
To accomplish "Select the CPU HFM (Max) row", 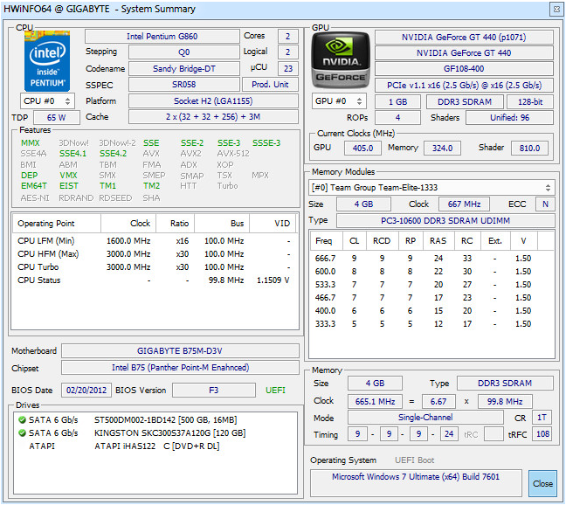I will pyautogui.click(x=154, y=254).
